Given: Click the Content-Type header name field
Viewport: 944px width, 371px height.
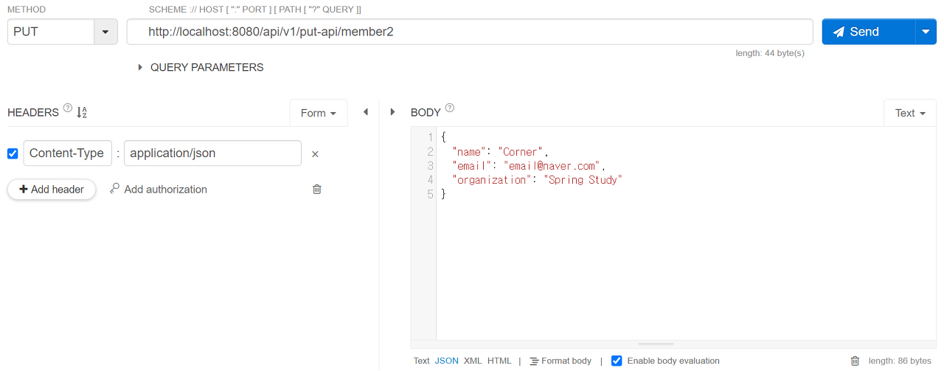Looking at the screenshot, I should tap(68, 153).
